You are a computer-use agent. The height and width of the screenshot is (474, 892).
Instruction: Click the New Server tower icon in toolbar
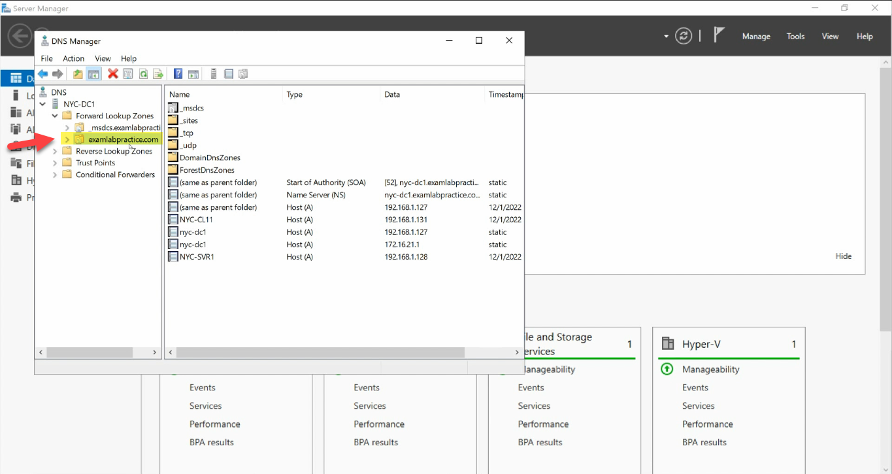(214, 74)
